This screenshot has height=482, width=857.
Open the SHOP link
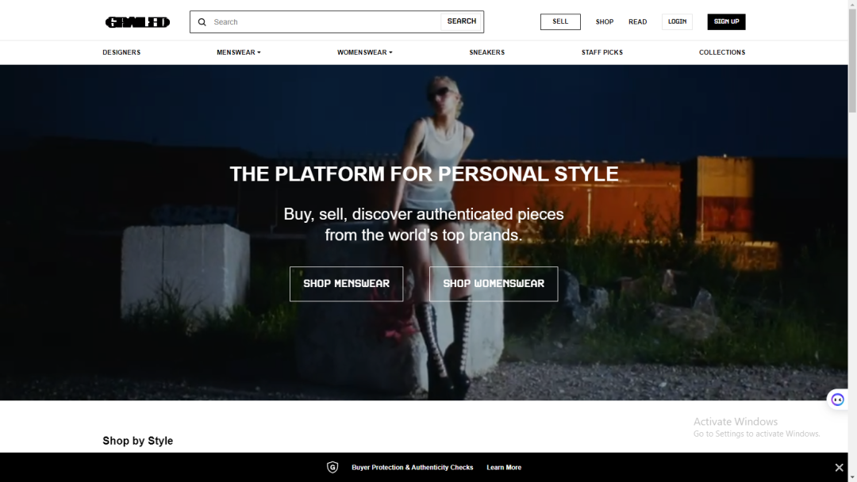click(605, 22)
